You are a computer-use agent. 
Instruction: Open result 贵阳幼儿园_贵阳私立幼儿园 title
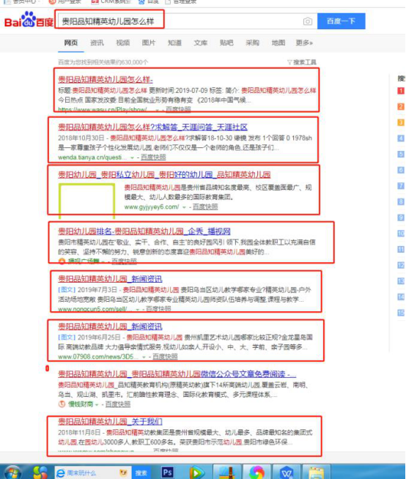pyautogui.click(x=164, y=175)
